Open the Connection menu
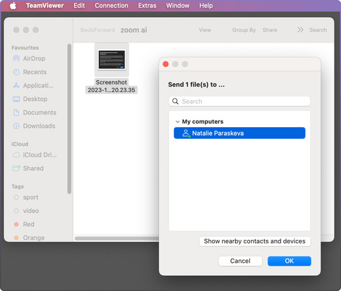The width and height of the screenshot is (341, 291). [x=111, y=5]
